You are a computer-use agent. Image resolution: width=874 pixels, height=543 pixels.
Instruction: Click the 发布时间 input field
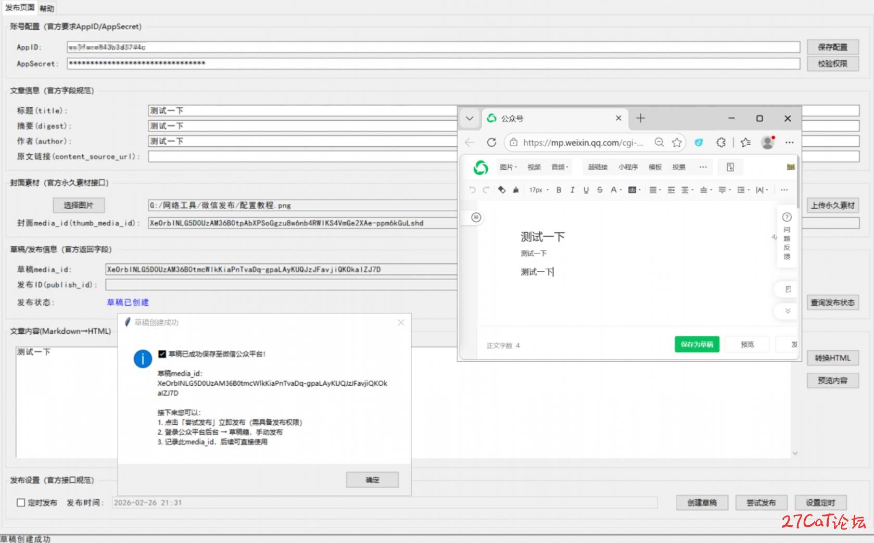click(384, 502)
